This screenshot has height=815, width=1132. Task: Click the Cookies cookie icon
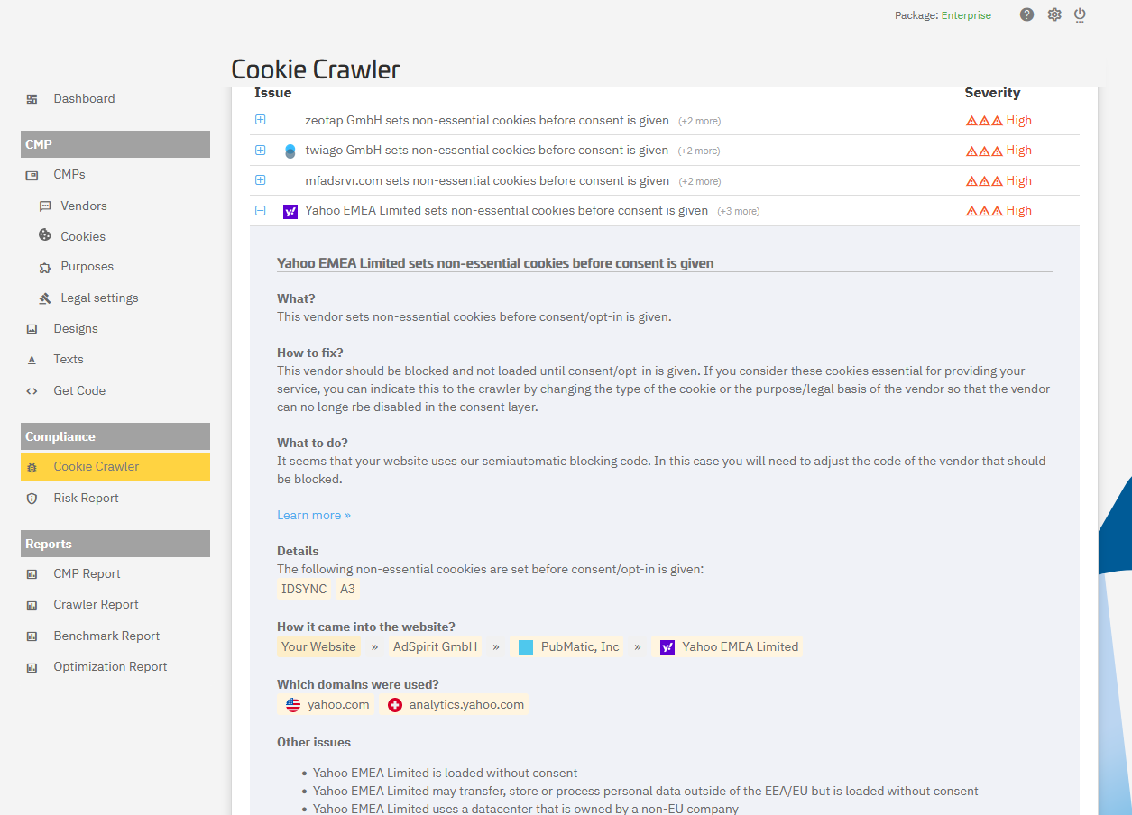click(x=45, y=235)
